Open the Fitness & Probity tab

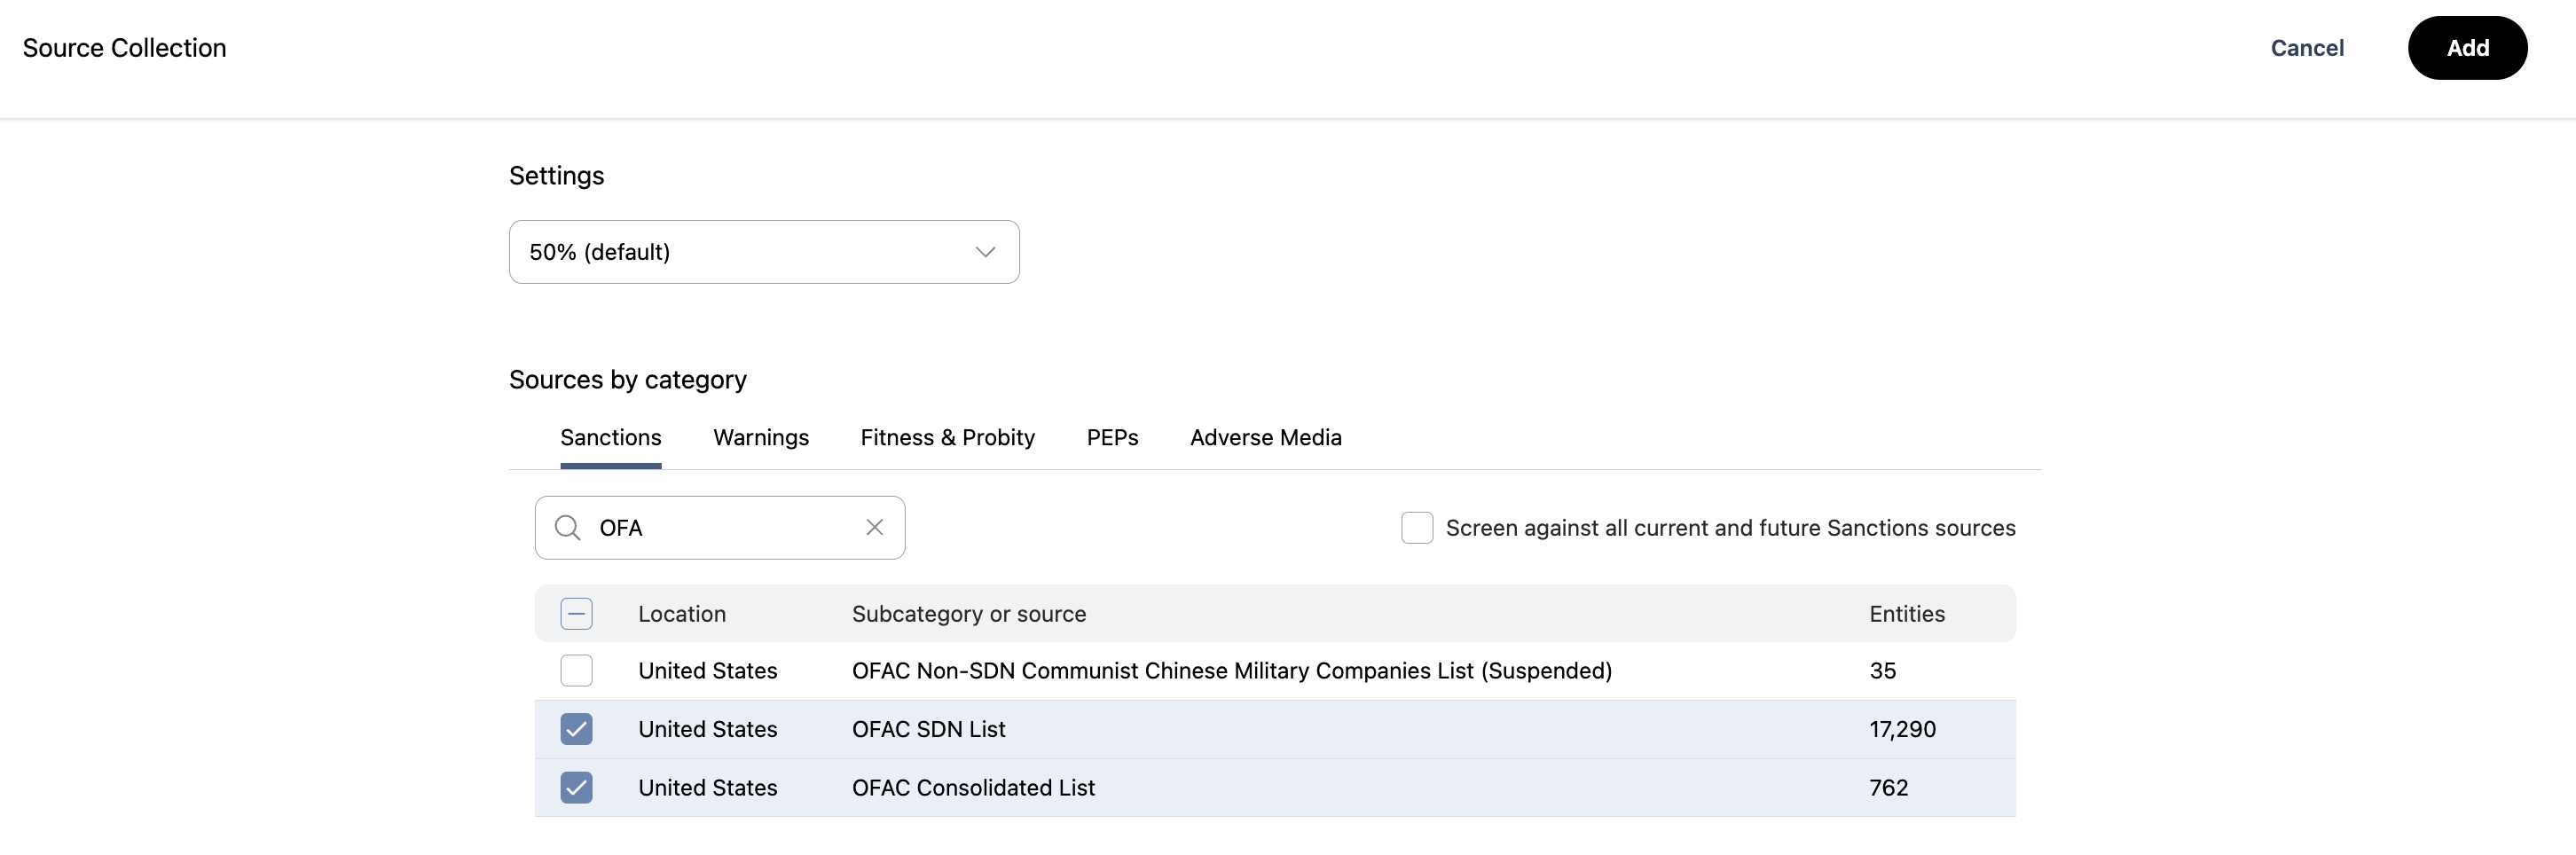(947, 437)
